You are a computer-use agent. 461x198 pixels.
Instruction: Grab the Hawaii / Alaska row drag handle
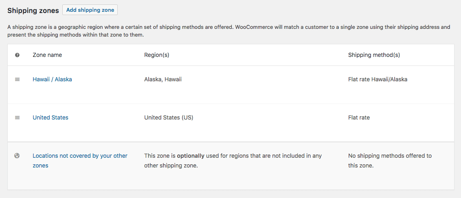[x=18, y=79]
